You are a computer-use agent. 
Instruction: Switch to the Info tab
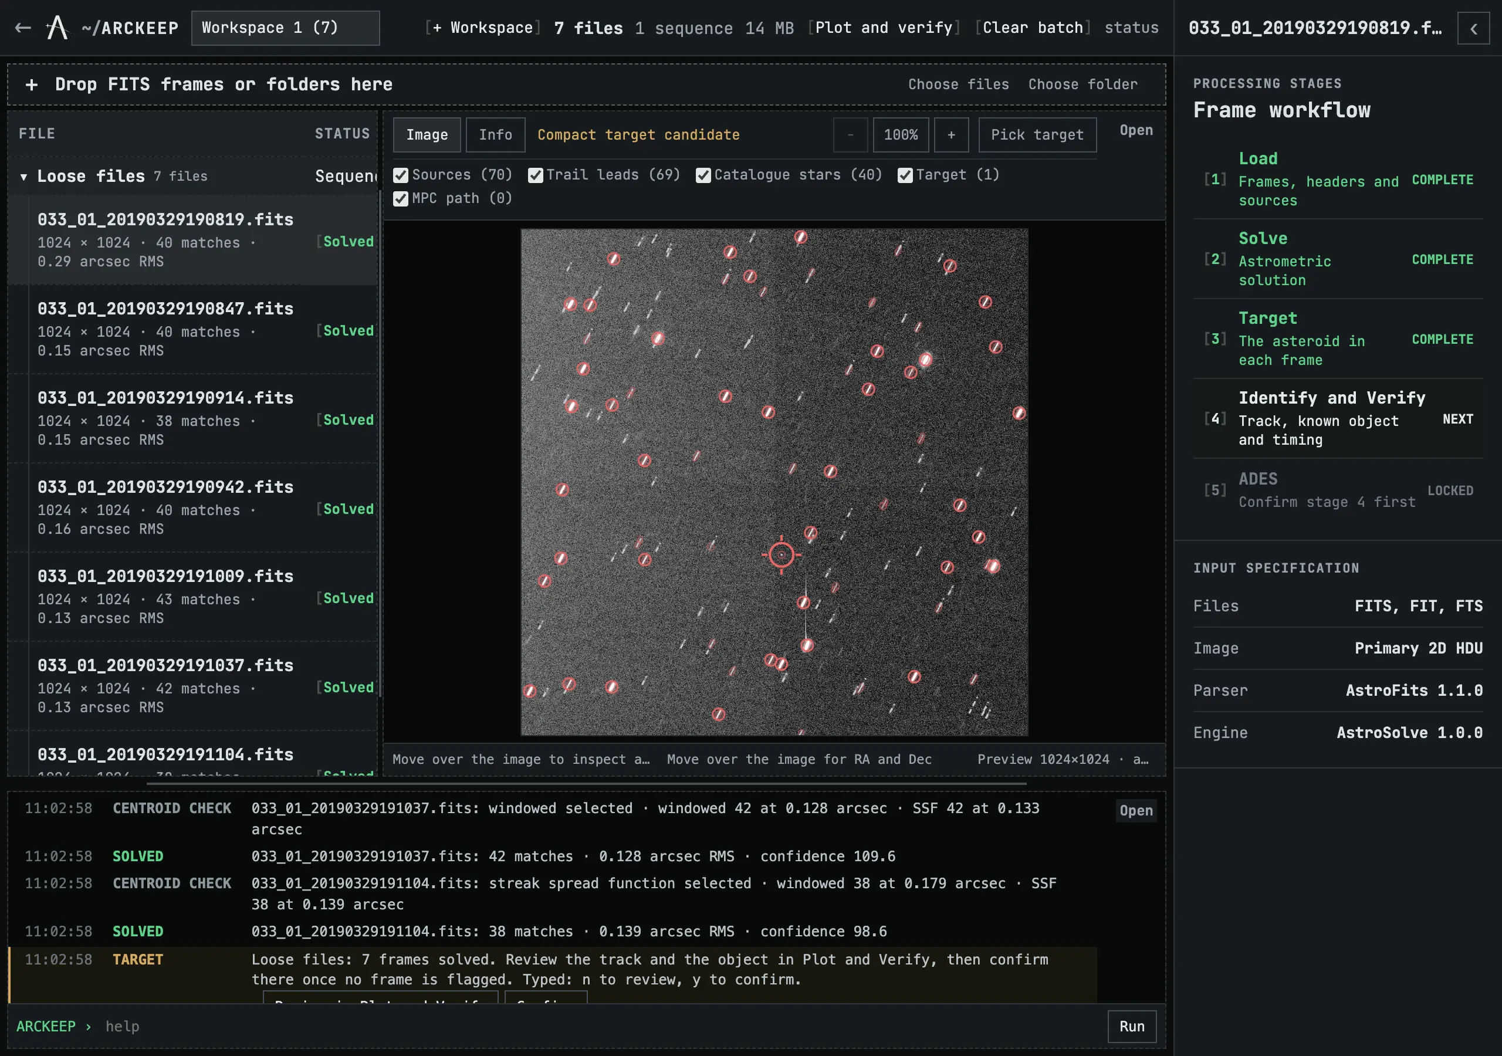pyautogui.click(x=495, y=135)
